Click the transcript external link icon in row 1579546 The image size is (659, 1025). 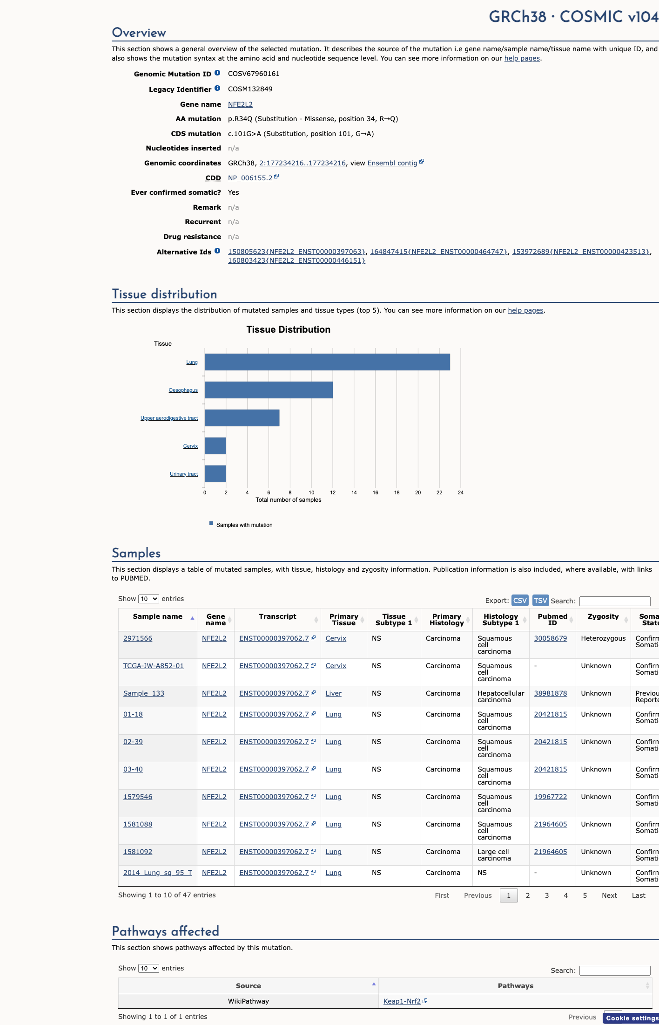[313, 796]
